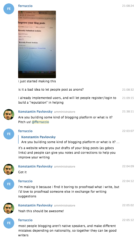This screenshot has width=139, height=241.
Task: Click the Konstantin Pavlovsky name above 'Got it'
Action: [x=35, y=166]
